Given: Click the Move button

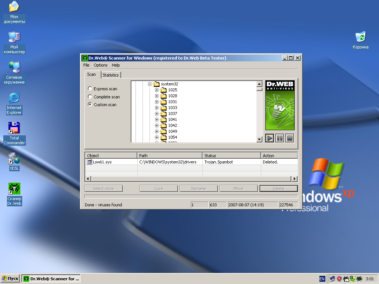Looking at the screenshot, I should click(239, 189).
